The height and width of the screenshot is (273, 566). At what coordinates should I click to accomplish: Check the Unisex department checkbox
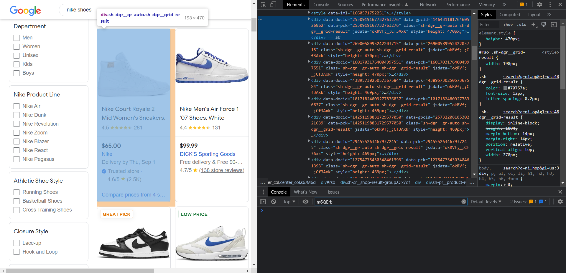pos(17,56)
